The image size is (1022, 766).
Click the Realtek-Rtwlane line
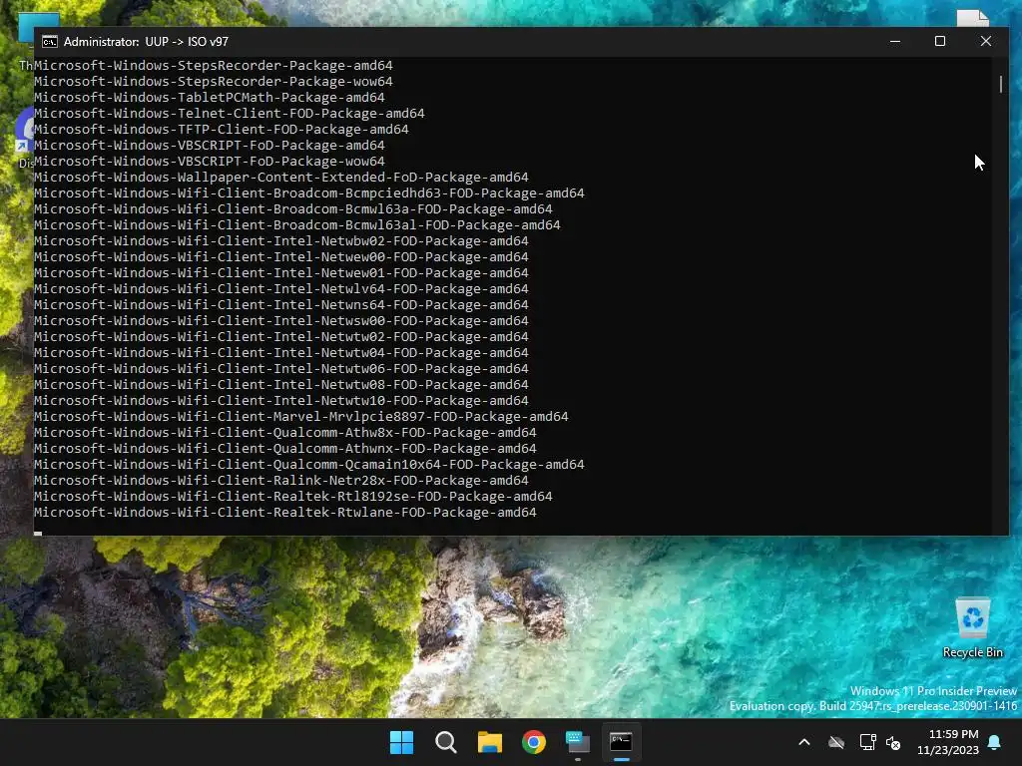(x=285, y=512)
